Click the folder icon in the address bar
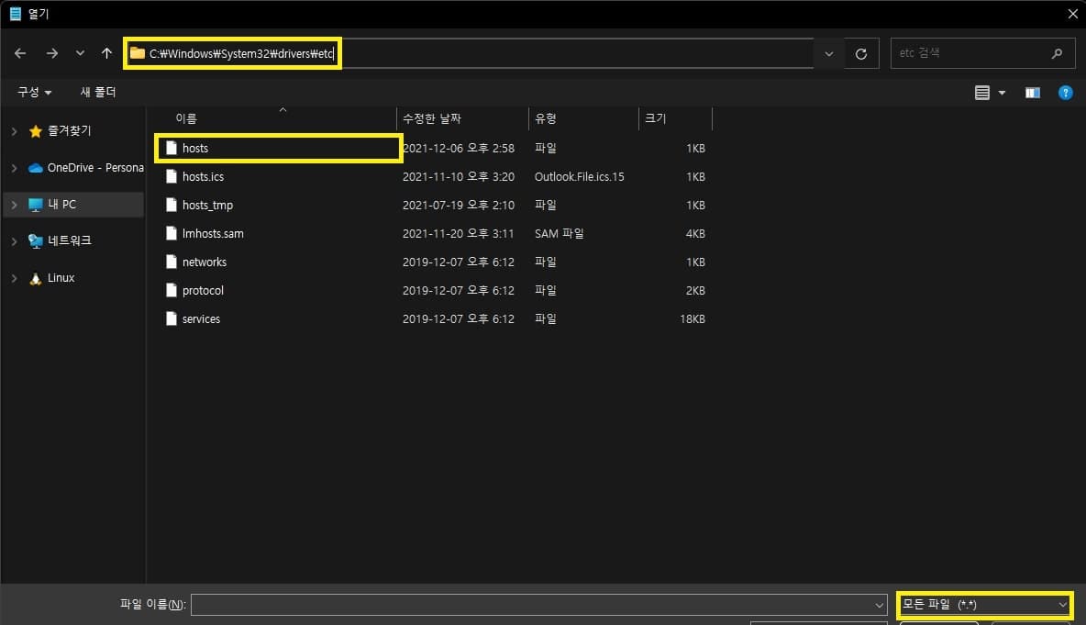The width and height of the screenshot is (1086, 625). coord(138,53)
